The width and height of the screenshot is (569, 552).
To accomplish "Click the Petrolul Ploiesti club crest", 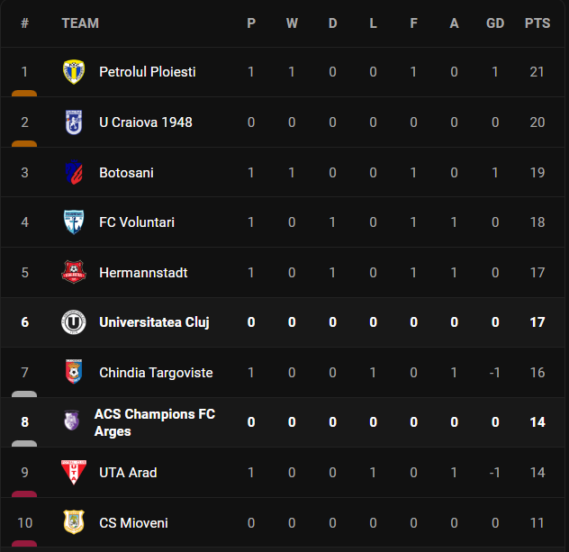I will point(73,72).
